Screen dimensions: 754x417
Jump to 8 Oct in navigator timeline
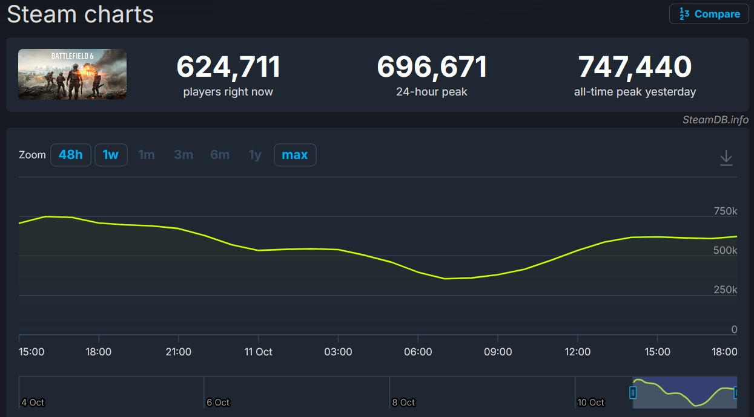click(403, 402)
